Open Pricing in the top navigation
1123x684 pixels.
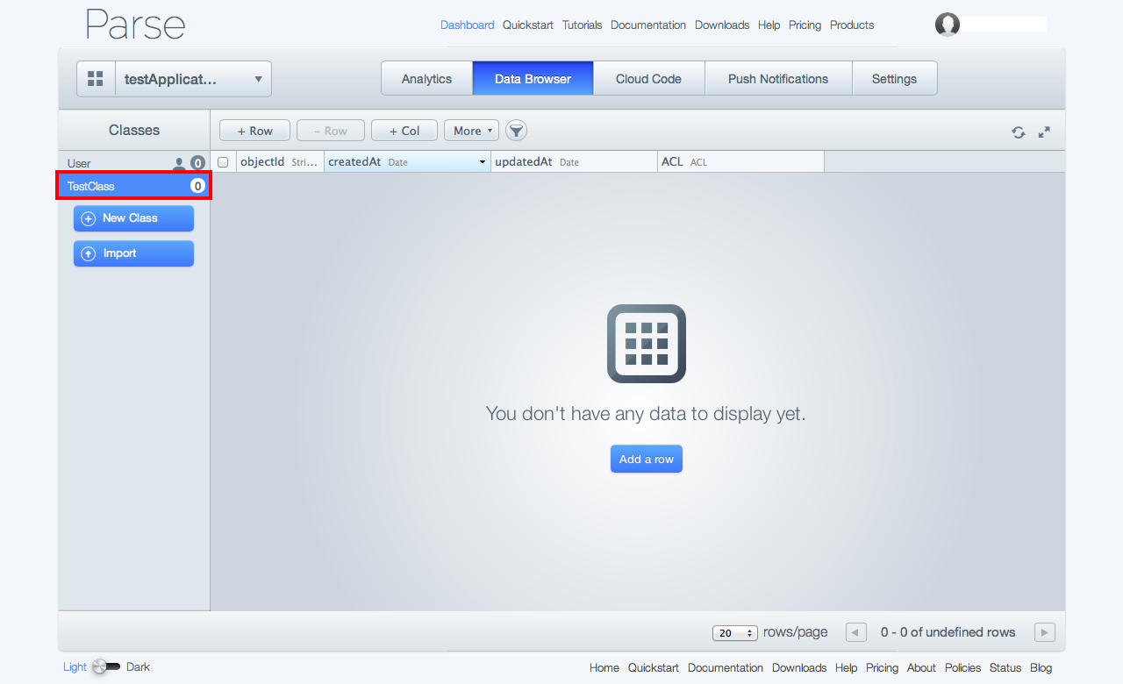[x=805, y=25]
